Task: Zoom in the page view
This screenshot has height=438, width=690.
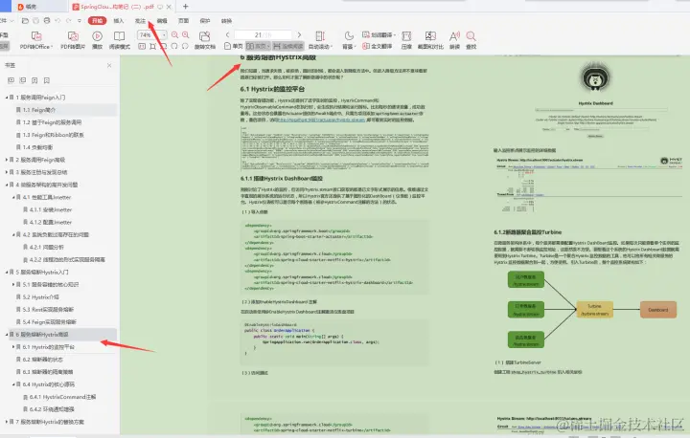Action: click(185, 34)
